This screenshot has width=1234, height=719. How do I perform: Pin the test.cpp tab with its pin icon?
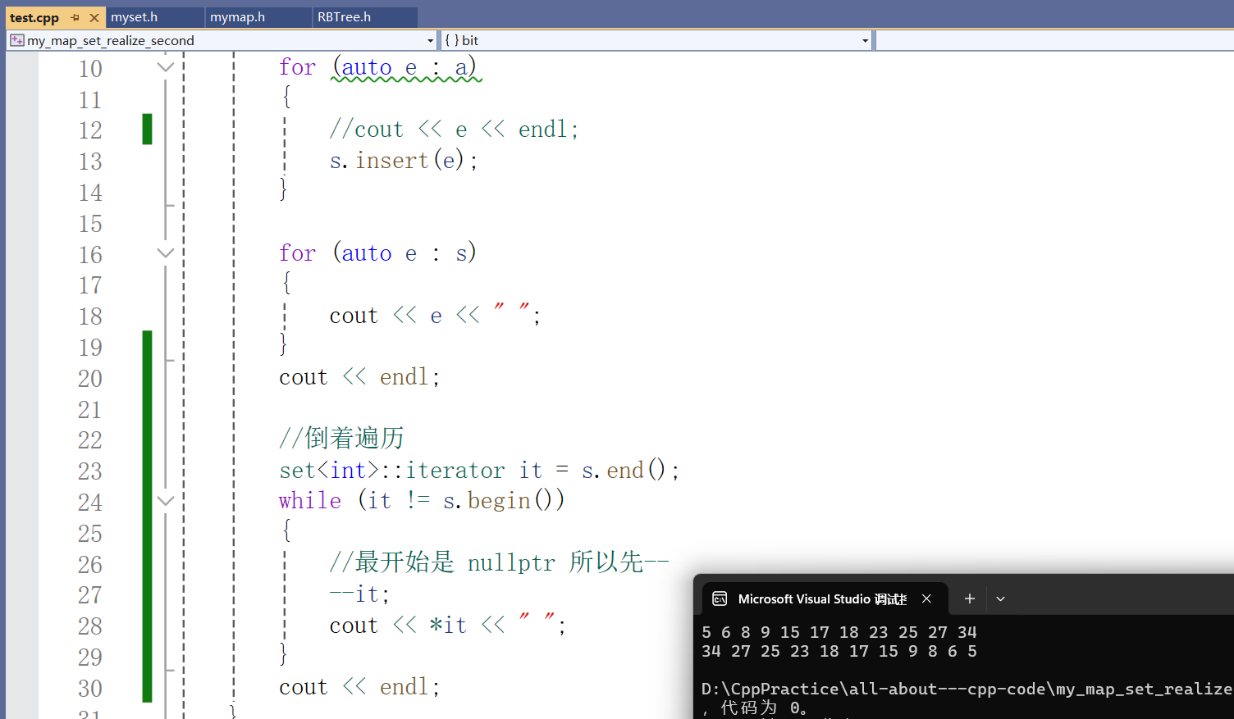point(75,17)
